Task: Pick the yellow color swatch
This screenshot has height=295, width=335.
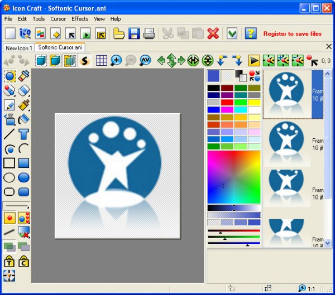Action: point(254,102)
